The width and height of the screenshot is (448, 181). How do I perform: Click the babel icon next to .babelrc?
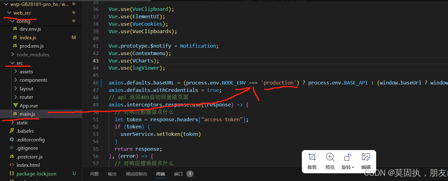coord(12,131)
